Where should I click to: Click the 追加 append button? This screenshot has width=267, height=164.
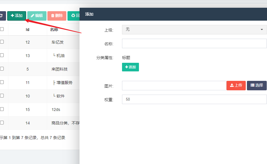point(130,67)
